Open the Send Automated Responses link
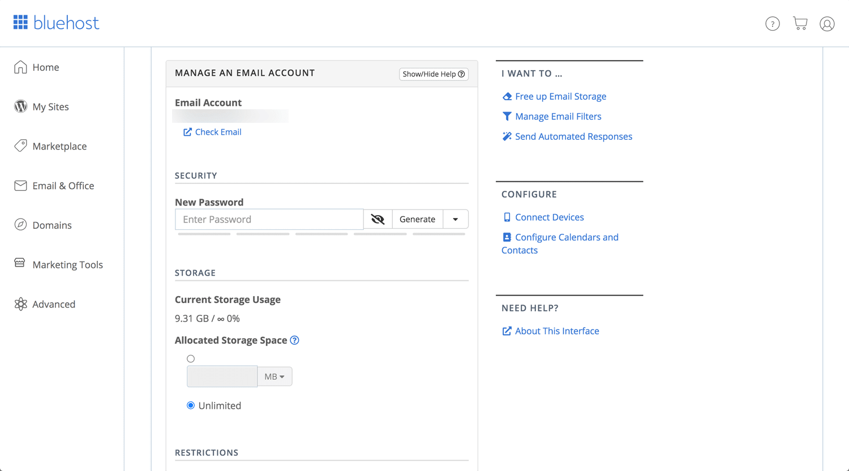 point(573,136)
